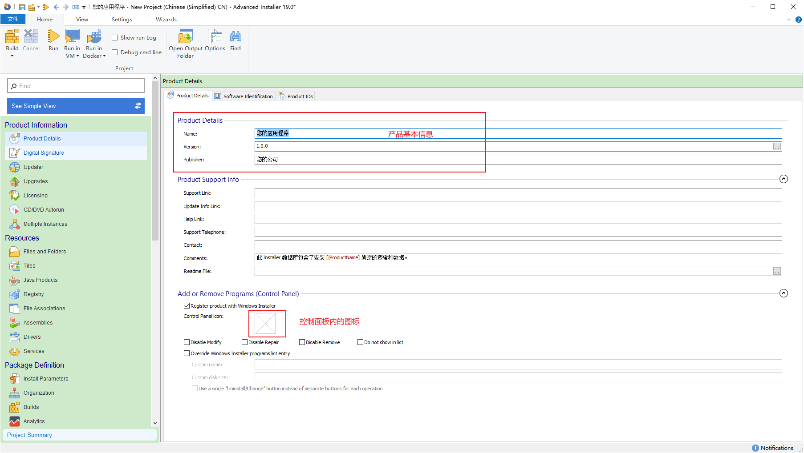
Task: Open the Options dialog icon
Action: click(x=215, y=36)
